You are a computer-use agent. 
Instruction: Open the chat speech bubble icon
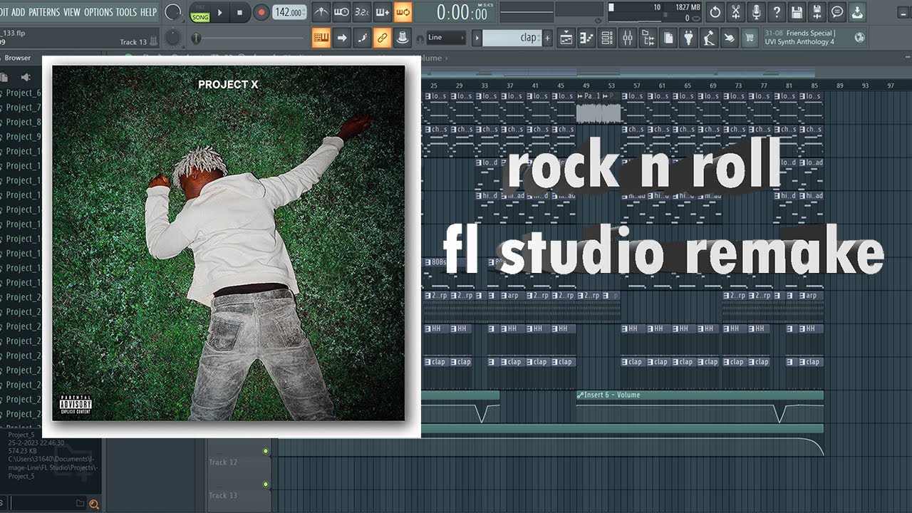(837, 12)
